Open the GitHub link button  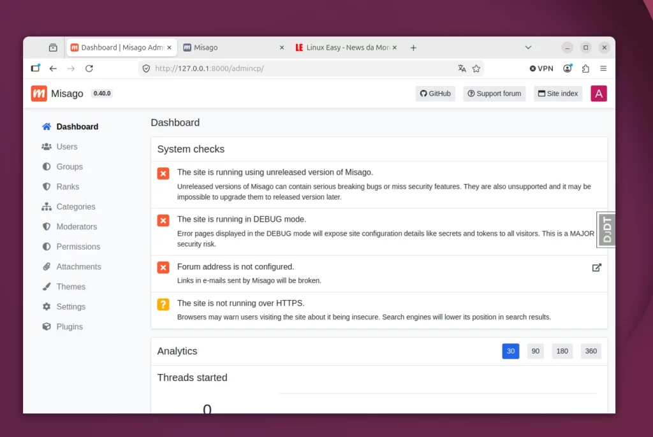[x=435, y=93]
